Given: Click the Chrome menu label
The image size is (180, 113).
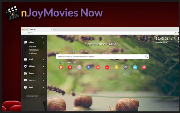Looking at the screenshot, I should [x=31, y=73].
